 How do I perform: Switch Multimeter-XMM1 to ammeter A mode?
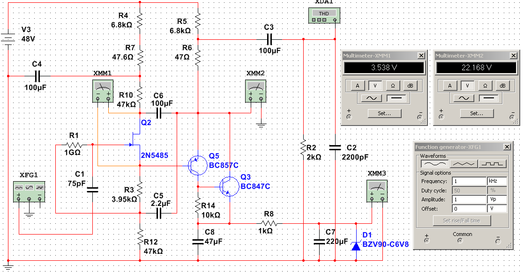pyautogui.click(x=358, y=86)
